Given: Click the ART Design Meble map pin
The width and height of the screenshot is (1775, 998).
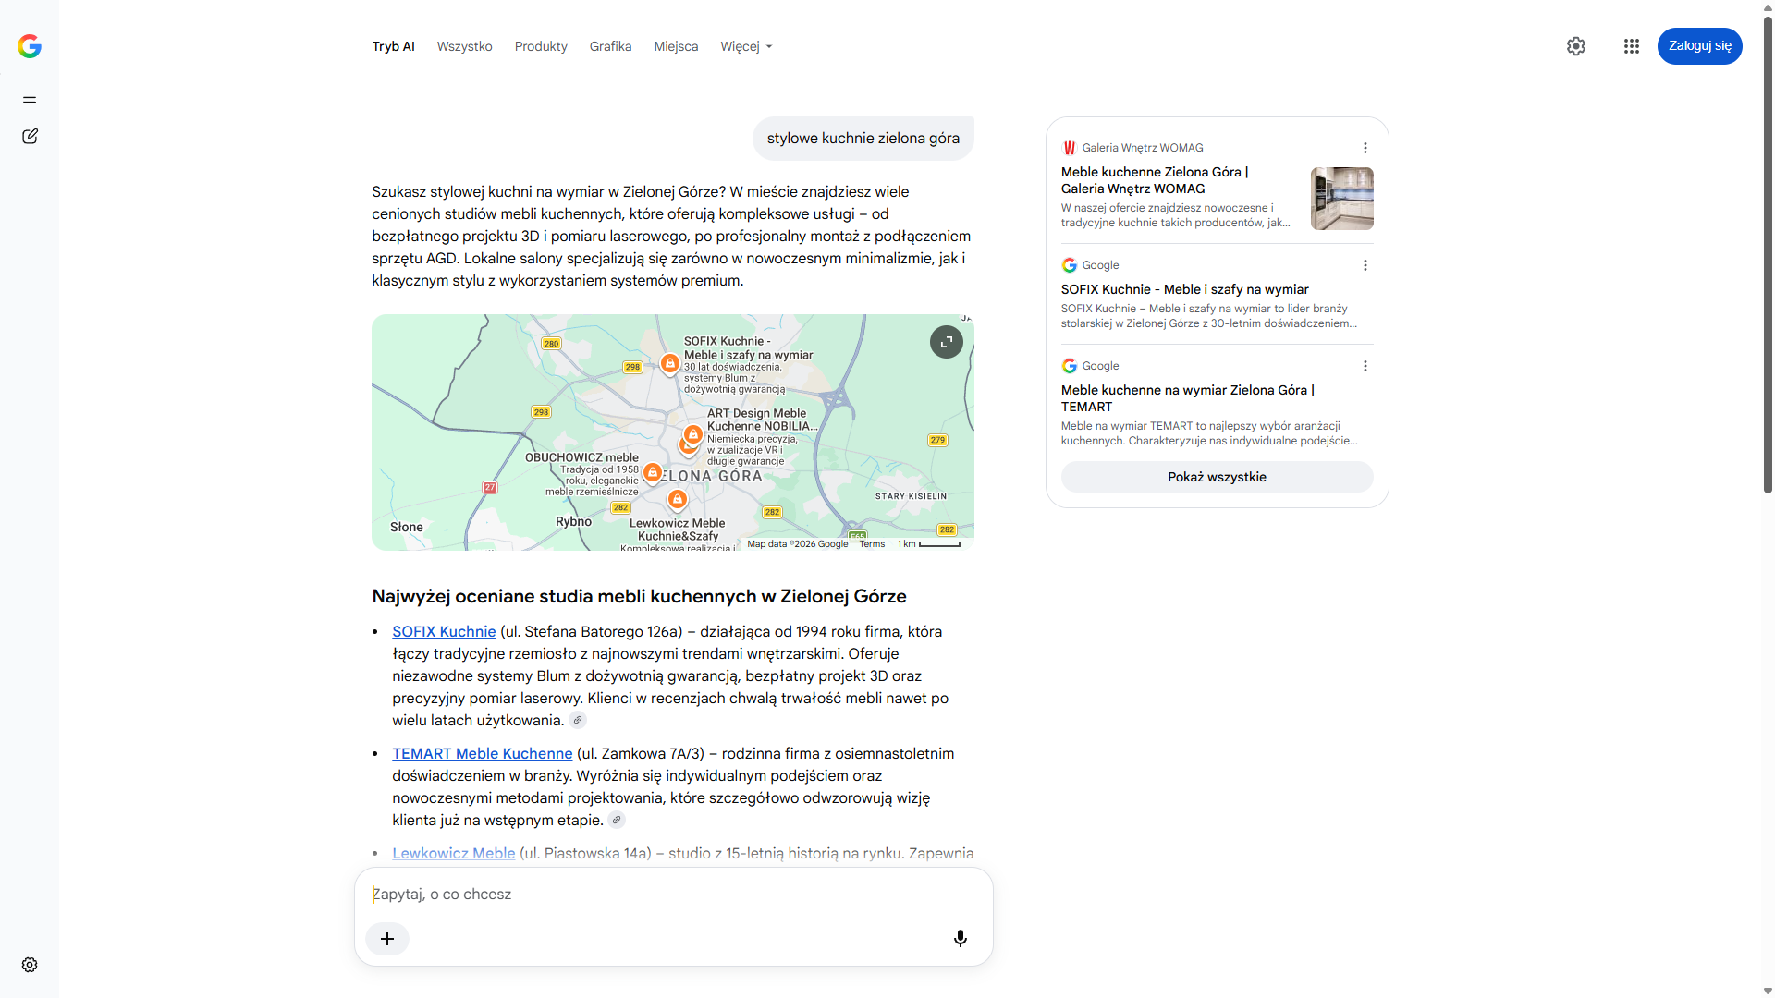Looking at the screenshot, I should pyautogui.click(x=692, y=435).
